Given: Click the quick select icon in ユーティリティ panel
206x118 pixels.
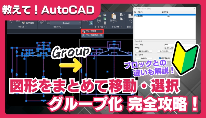Looking at the screenshot, I should (105, 15).
